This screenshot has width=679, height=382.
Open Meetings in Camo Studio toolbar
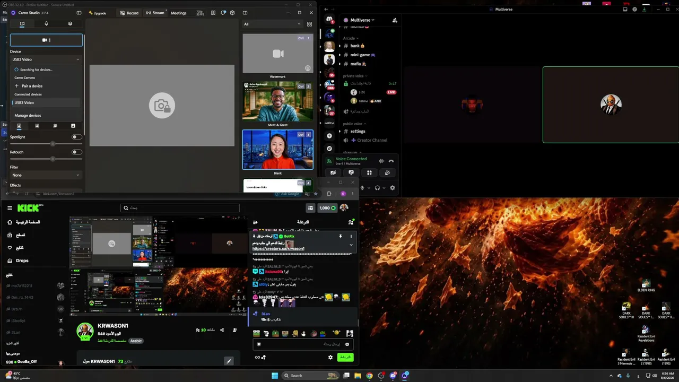tap(179, 13)
